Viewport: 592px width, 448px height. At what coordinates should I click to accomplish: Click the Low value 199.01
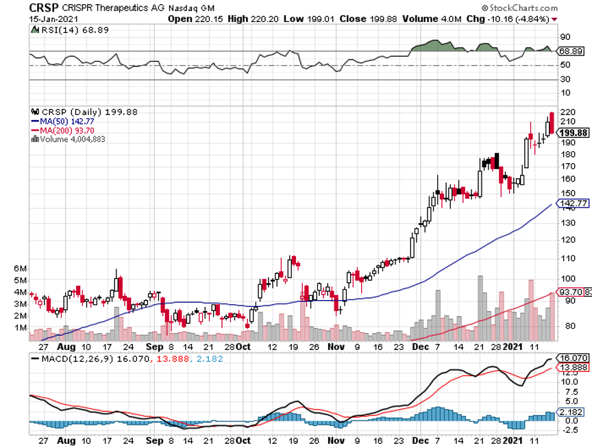[320, 19]
